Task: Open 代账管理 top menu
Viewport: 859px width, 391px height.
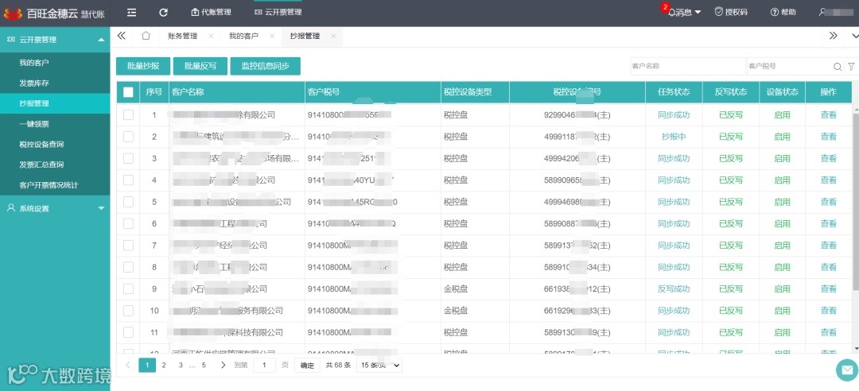Action: coord(211,12)
